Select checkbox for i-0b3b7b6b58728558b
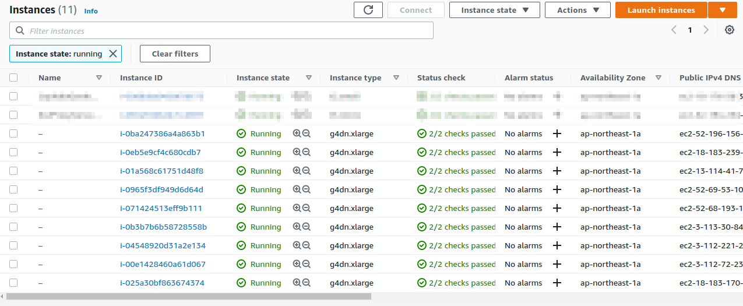743x306 pixels. [13, 227]
